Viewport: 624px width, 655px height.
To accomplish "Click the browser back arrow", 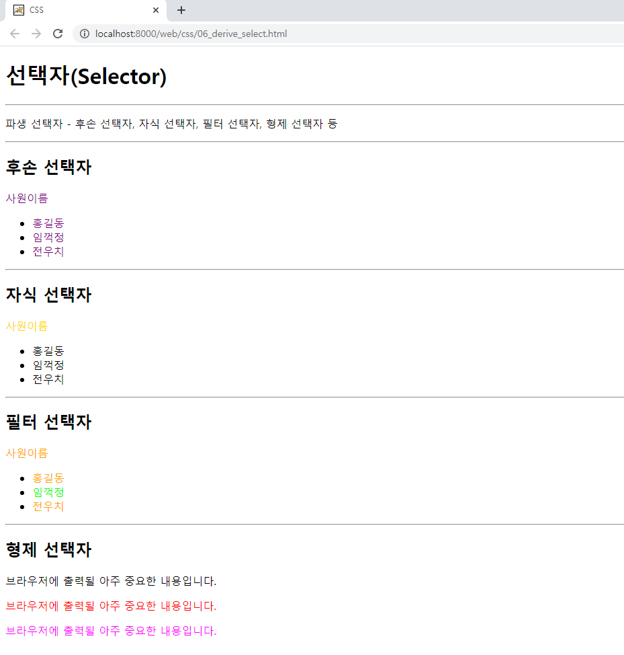I will point(15,34).
